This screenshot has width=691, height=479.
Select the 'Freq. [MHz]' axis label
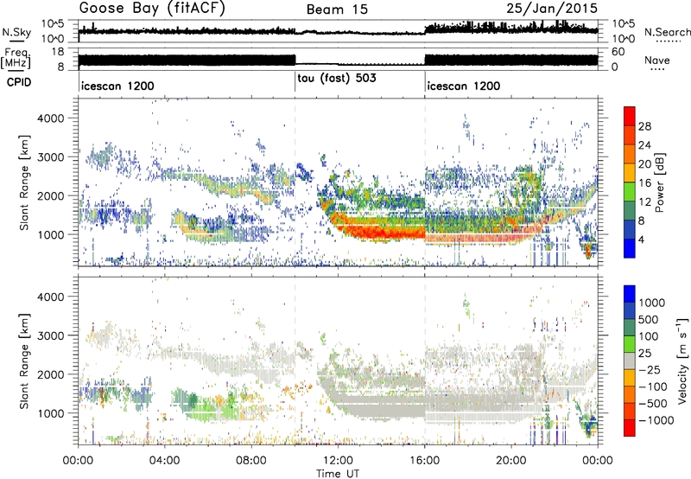point(16,60)
